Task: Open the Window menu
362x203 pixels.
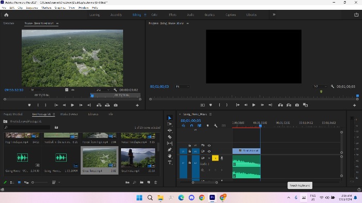Action: pos(83,8)
